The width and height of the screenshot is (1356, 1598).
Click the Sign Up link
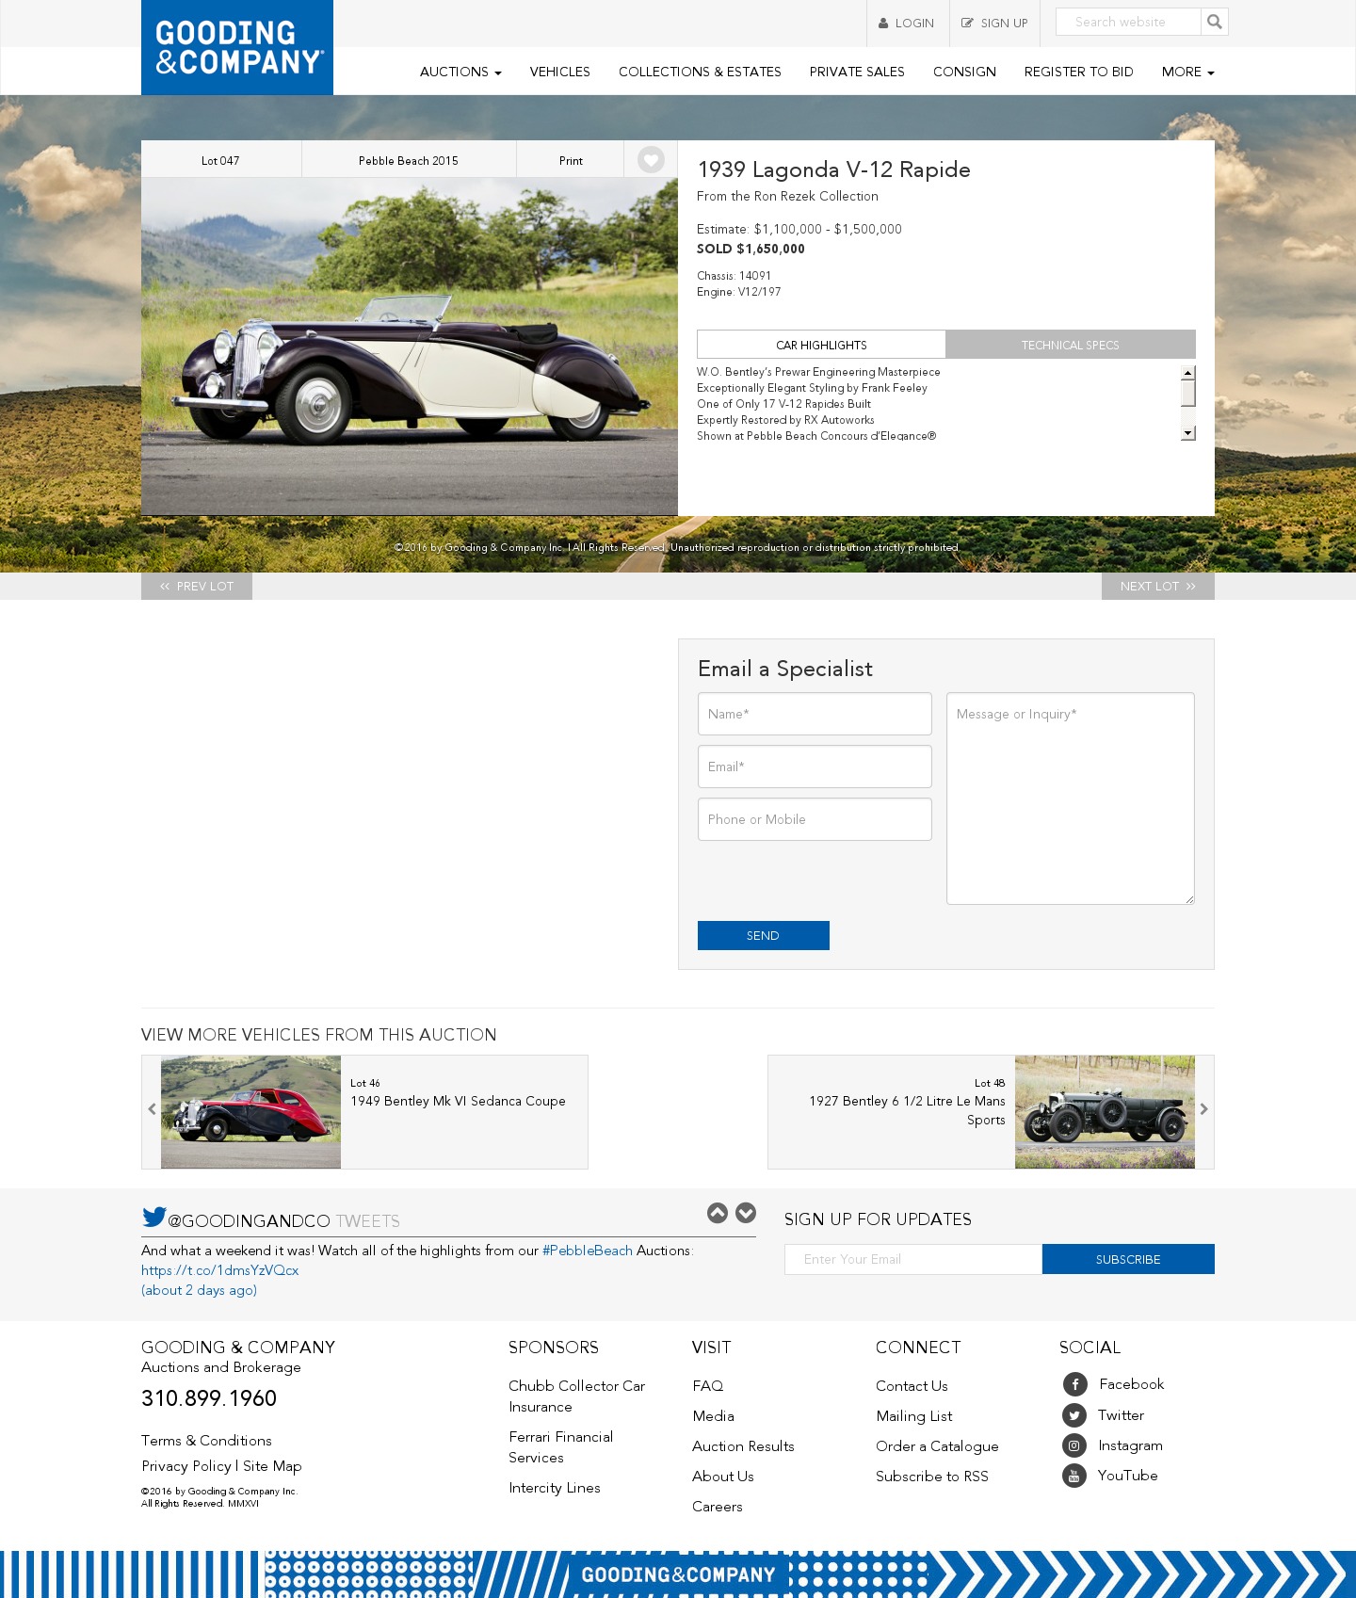tap(994, 24)
